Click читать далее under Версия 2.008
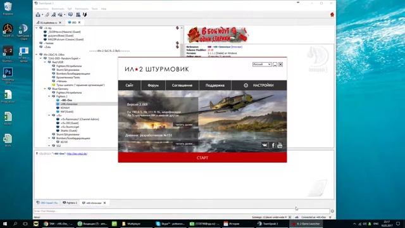This screenshot has height=228, width=405. (184, 125)
